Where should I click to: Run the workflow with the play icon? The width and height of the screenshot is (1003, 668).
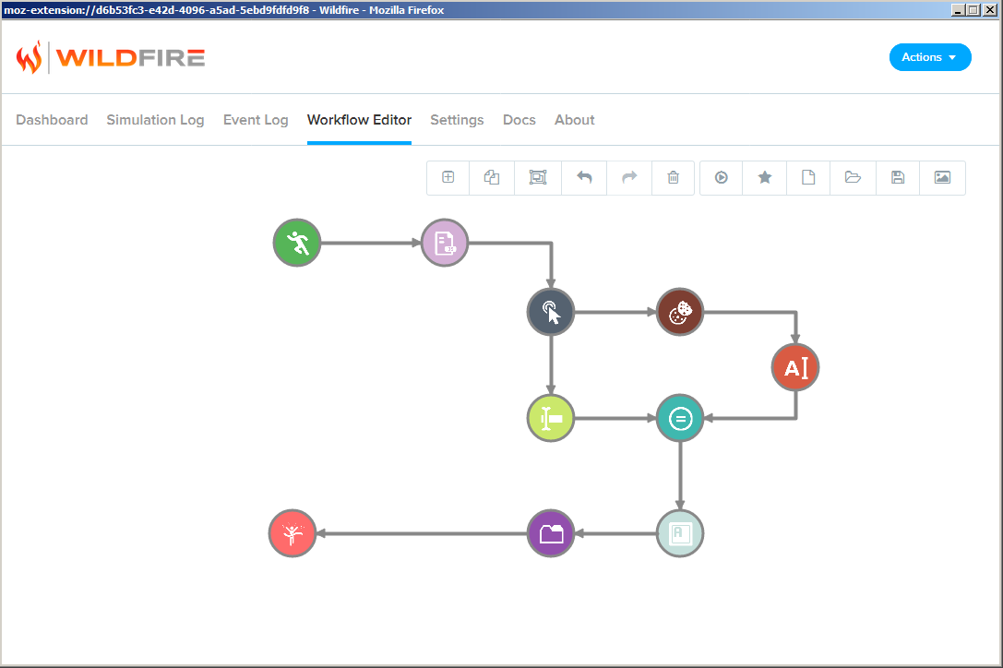pos(722,178)
